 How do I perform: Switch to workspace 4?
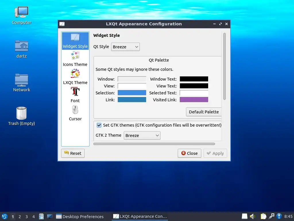(x=34, y=217)
